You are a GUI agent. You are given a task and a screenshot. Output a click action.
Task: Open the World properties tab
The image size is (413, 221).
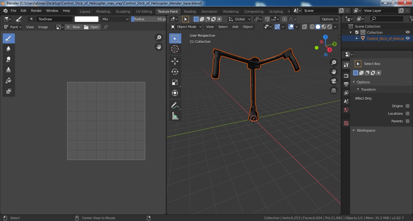coord(346,110)
